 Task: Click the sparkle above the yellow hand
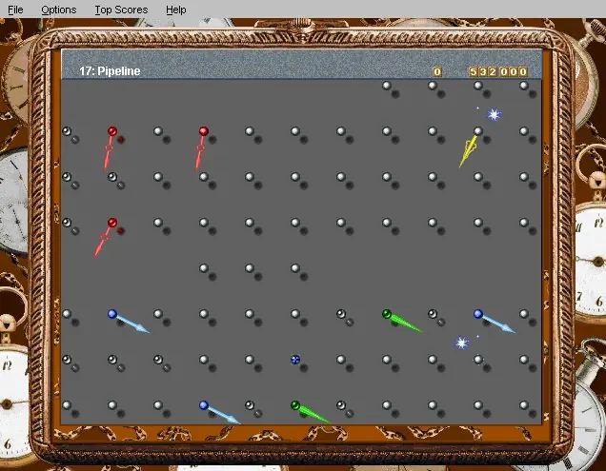pos(494,114)
